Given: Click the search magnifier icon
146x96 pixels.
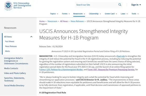Looking at the screenshot, I should pyautogui.click(x=120, y=5).
